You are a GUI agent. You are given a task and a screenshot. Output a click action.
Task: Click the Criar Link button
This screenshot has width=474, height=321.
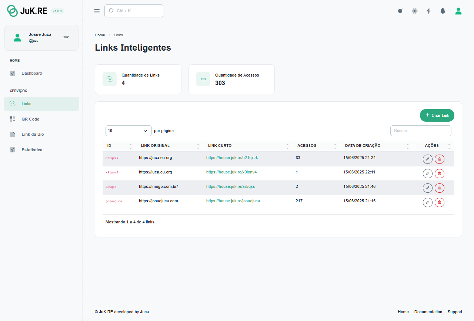point(437,115)
